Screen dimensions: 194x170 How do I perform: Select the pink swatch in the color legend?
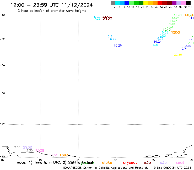(x=184, y=3)
